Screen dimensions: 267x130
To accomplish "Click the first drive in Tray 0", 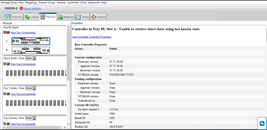I will point(8,73).
